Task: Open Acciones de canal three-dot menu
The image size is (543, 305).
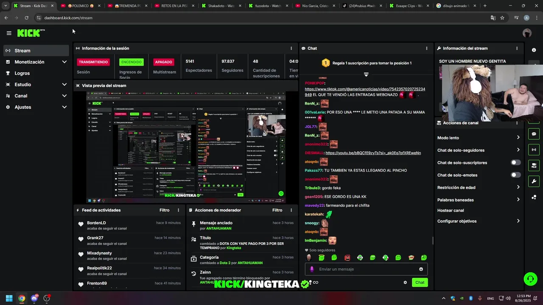Action: tap(517, 123)
